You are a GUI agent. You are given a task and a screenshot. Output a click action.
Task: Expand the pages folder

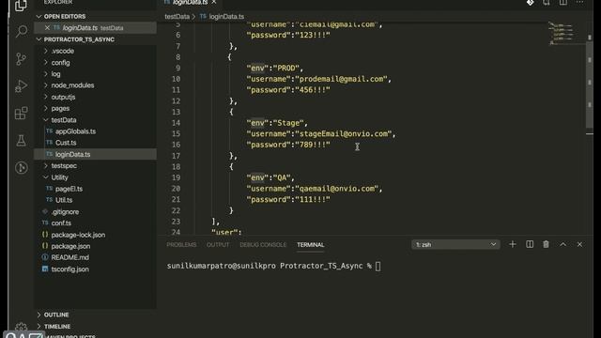click(60, 109)
